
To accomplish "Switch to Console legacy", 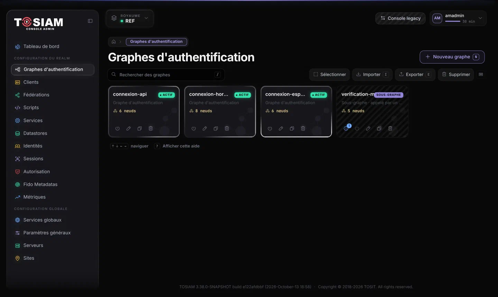I will [x=400, y=18].
